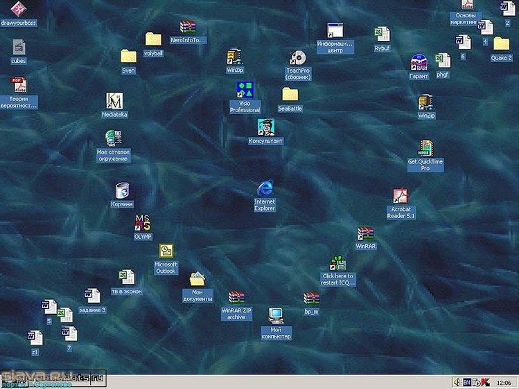This screenshot has width=519, height=389.
Task: Click the Microsoft Outlook desktop icon
Action: click(166, 251)
